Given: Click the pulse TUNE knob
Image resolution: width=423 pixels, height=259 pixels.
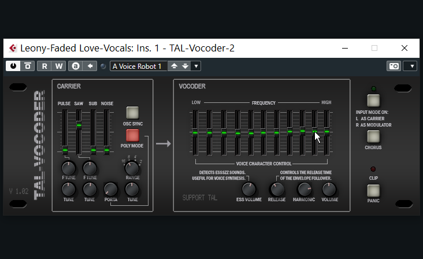Looking at the screenshot, I should (x=69, y=190).
